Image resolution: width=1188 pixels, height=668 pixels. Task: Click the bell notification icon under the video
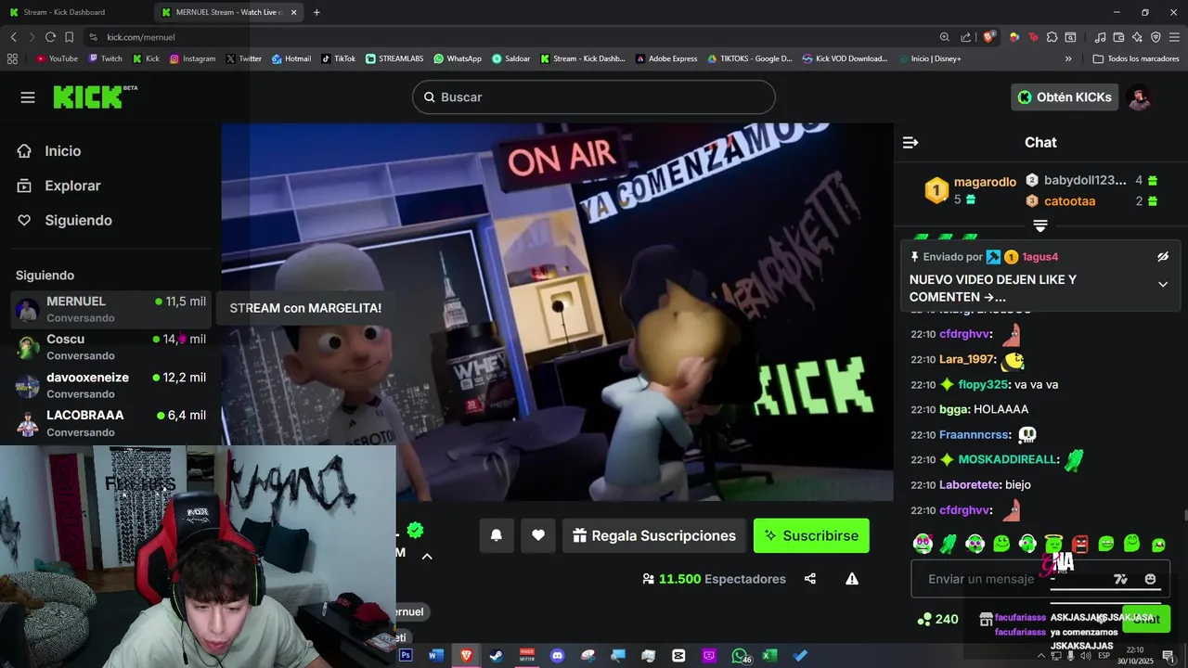(497, 535)
